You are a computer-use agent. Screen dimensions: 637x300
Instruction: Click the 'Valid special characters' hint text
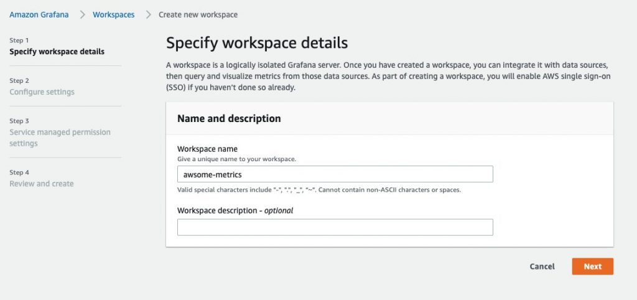point(319,190)
